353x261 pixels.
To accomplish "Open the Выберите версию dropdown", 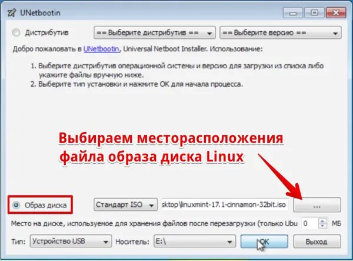I will point(280,32).
